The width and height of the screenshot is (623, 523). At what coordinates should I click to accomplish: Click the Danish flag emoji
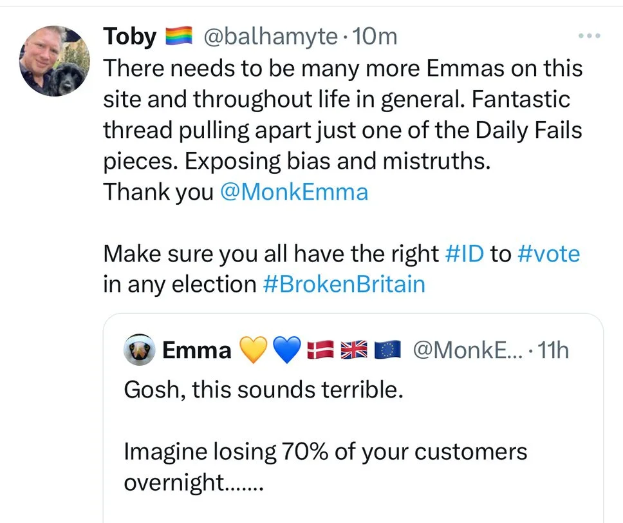click(x=320, y=350)
